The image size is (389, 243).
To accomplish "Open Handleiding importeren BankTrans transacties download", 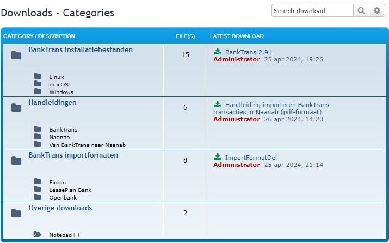I will [x=276, y=105].
